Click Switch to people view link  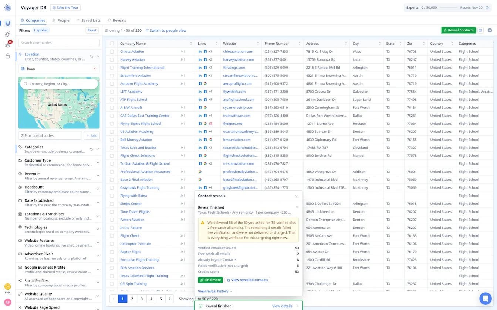point(166,31)
